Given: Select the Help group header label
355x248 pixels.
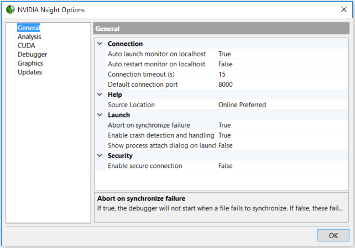Looking at the screenshot, I should [115, 94].
